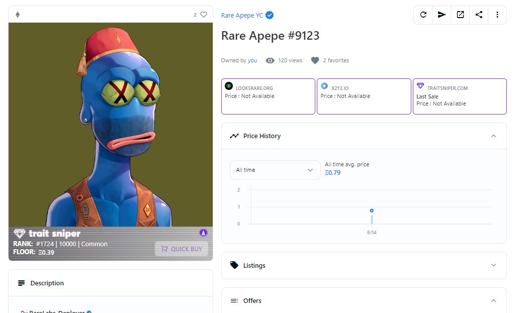523x313 pixels.
Task: Open the Rare Apepe YC collection link
Action: pos(242,16)
